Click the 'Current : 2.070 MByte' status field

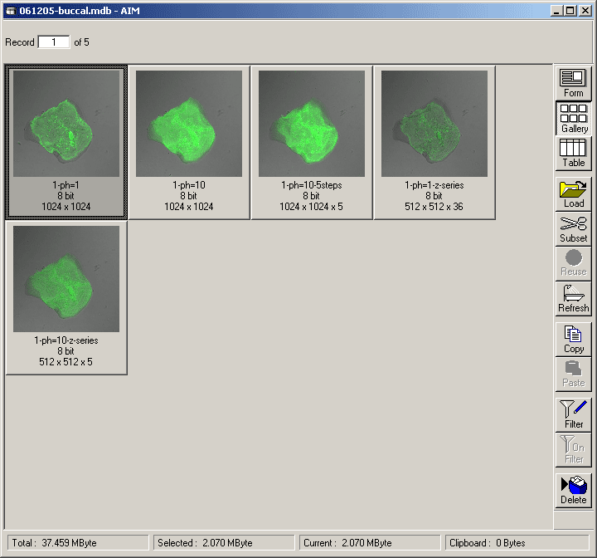point(370,543)
